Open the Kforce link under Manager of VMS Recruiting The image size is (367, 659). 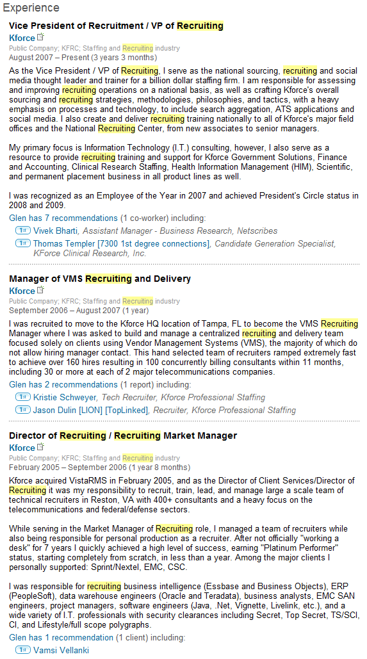[22, 291]
